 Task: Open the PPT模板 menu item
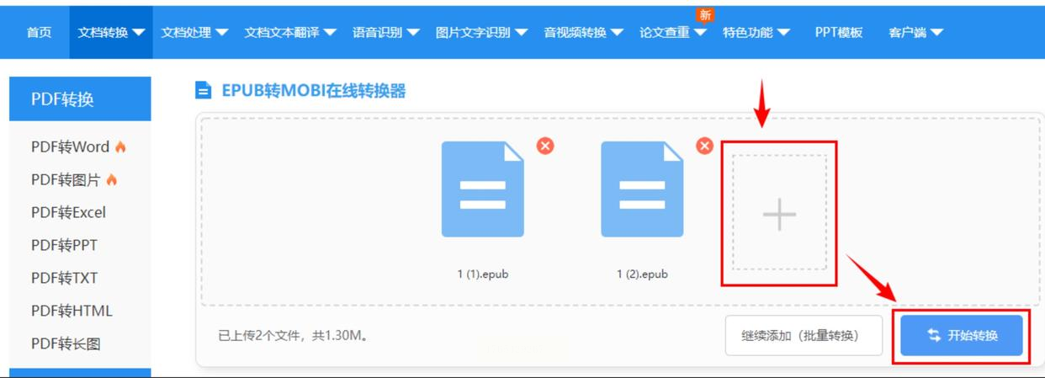pyautogui.click(x=839, y=32)
